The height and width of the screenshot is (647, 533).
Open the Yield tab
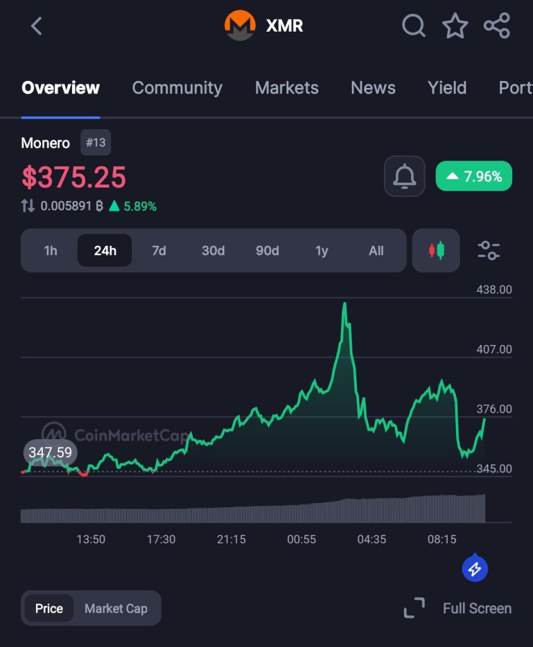click(x=446, y=87)
